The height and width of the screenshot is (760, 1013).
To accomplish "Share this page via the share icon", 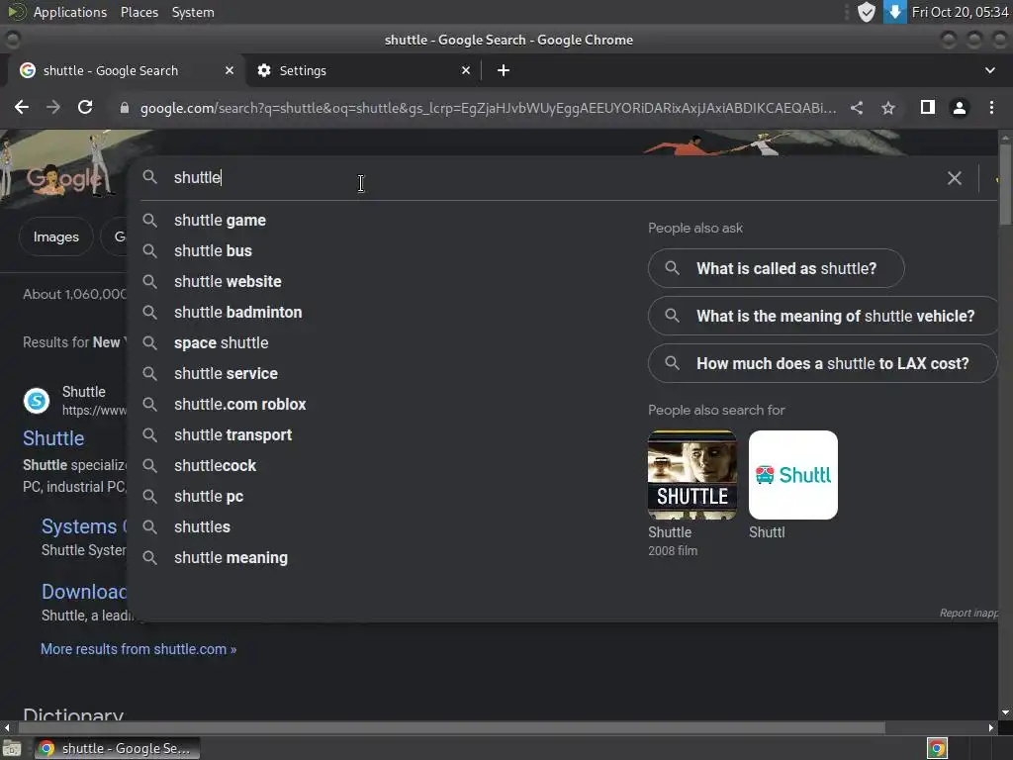I will point(857,108).
